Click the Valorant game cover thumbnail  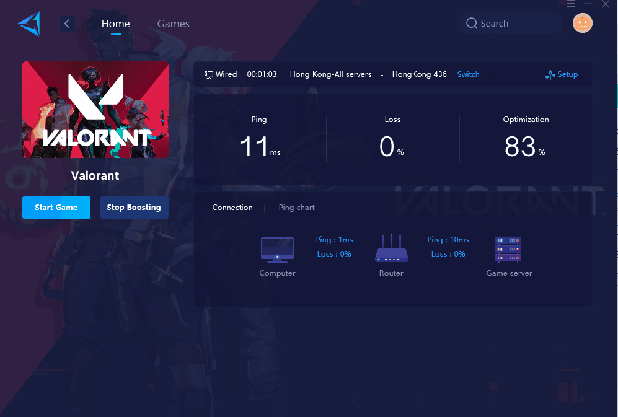(95, 110)
